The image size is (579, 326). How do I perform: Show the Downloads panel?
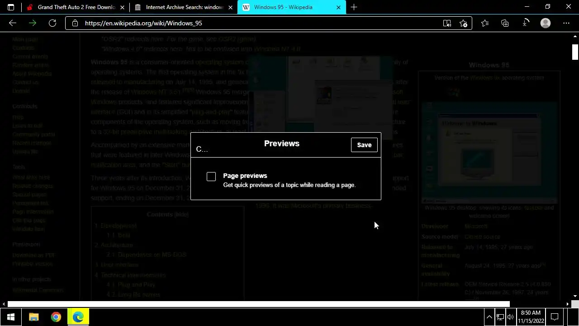pos(526,23)
